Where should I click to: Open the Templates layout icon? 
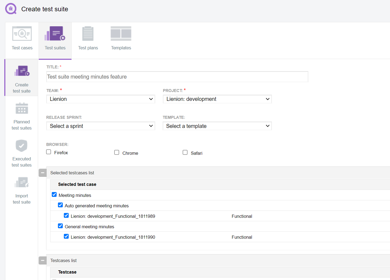tap(121, 34)
